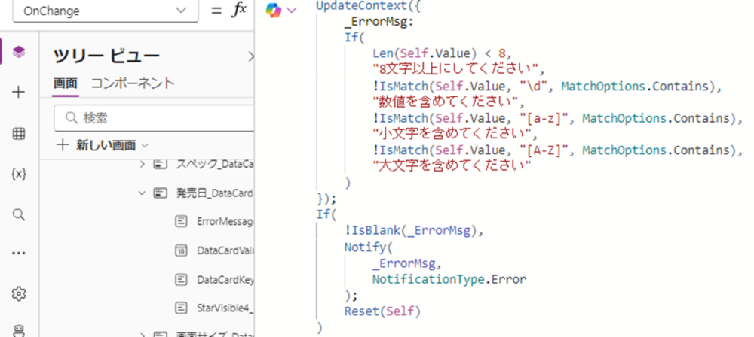Expand the Copilot chevron dropdown
Screen dimensions: 754x337
[293, 10]
